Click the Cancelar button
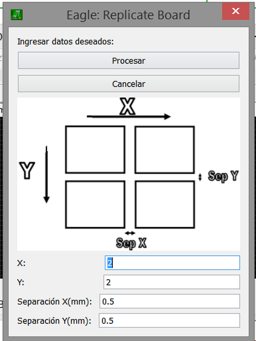Image resolution: width=256 pixels, height=341 pixels. [x=128, y=84]
